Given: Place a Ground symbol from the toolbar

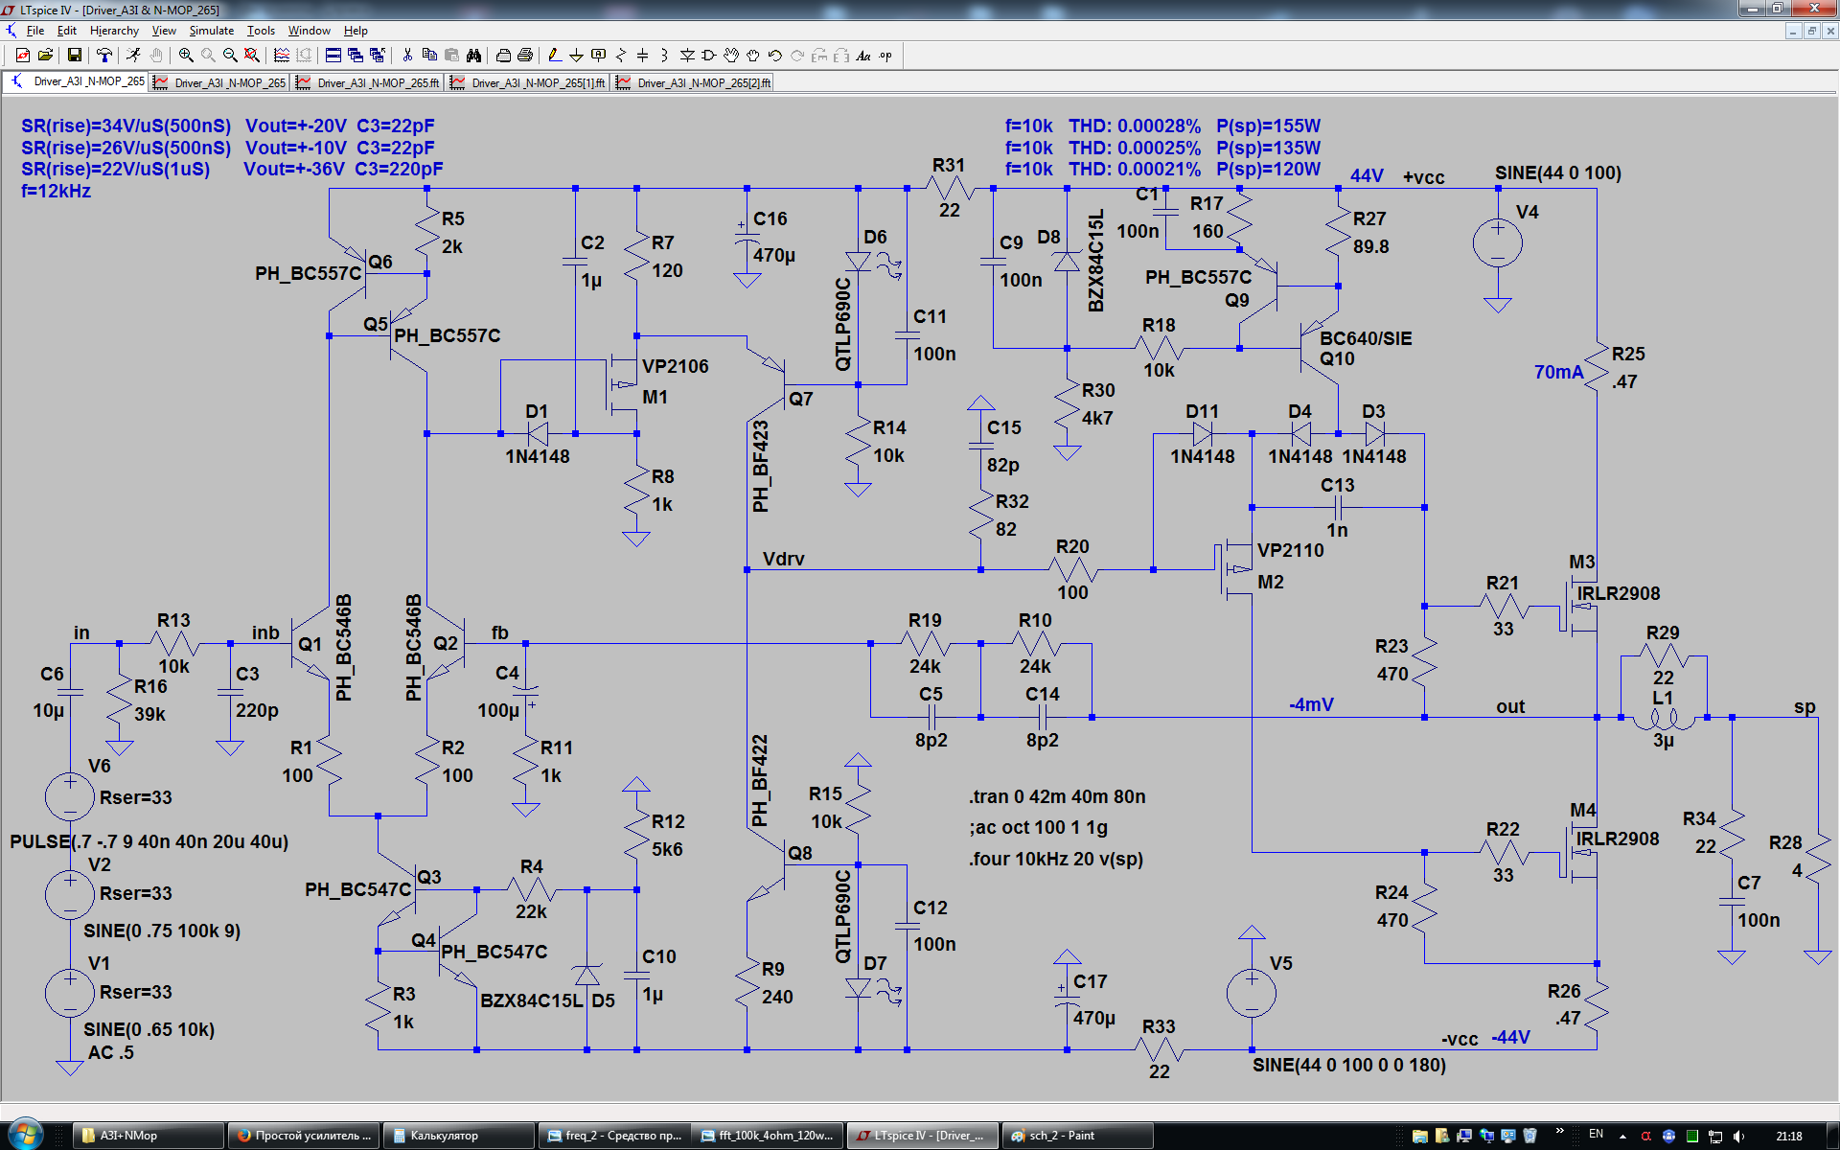Looking at the screenshot, I should (576, 56).
